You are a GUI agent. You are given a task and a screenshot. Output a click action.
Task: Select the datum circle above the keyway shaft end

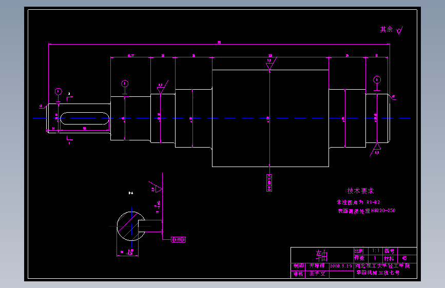click(58, 92)
